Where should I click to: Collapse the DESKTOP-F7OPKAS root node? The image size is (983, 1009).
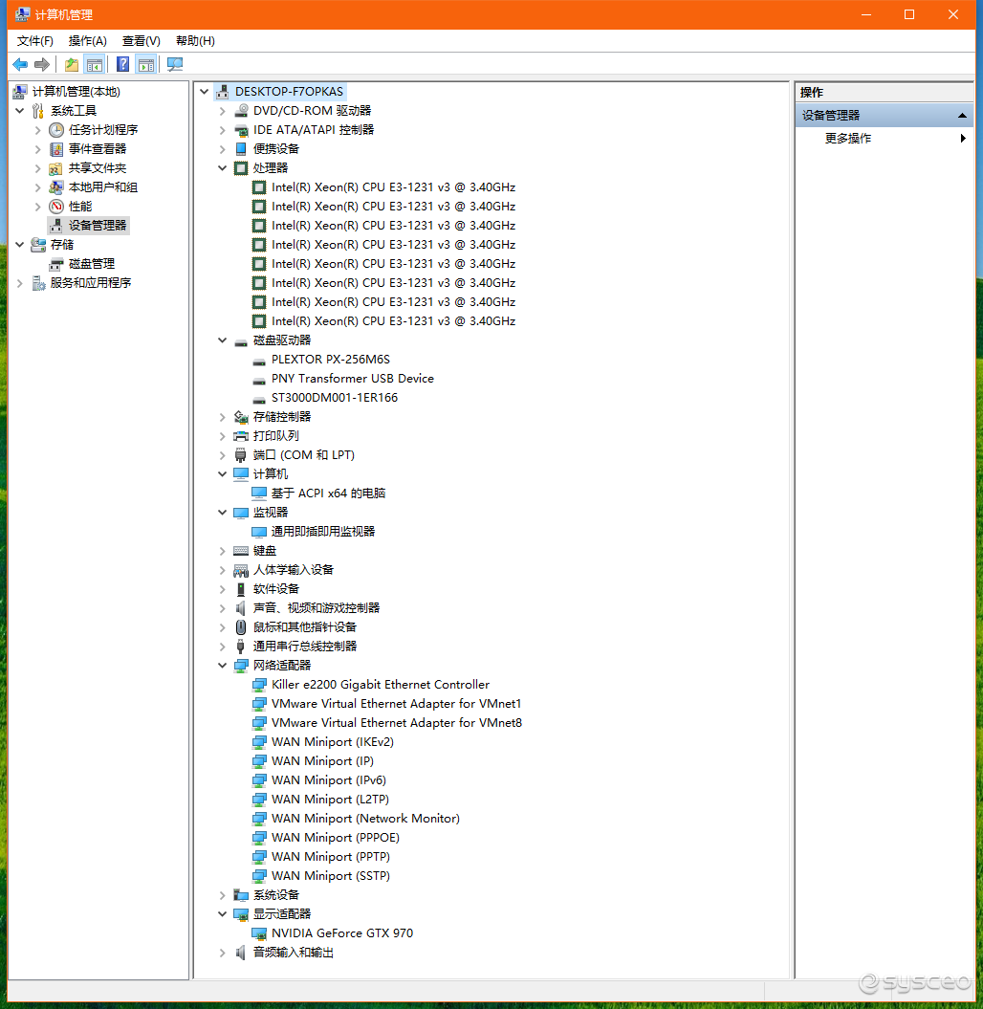[x=205, y=92]
